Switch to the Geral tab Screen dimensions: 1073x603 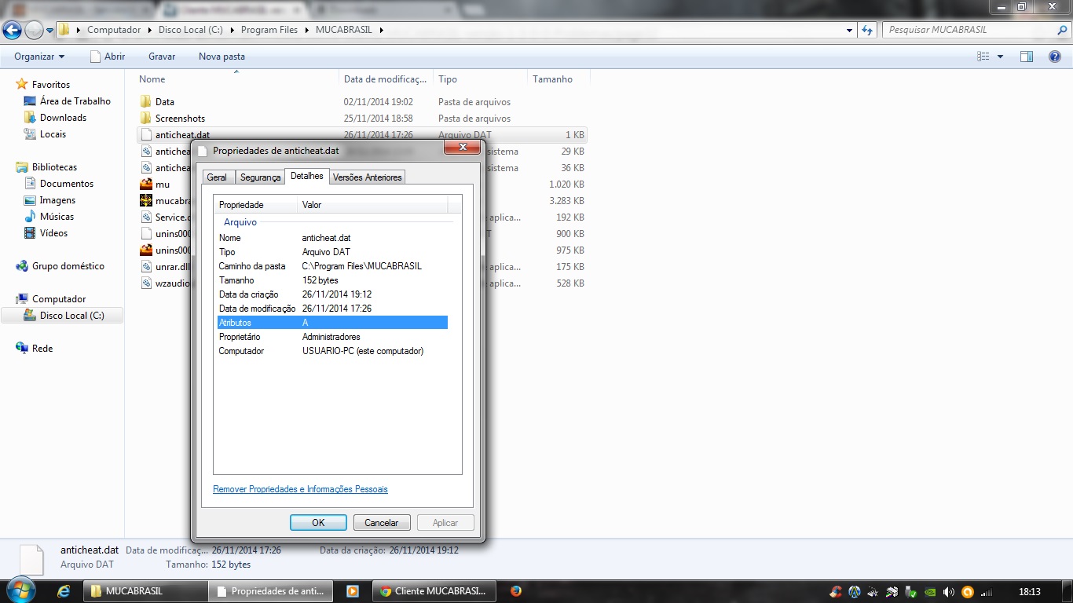point(217,177)
